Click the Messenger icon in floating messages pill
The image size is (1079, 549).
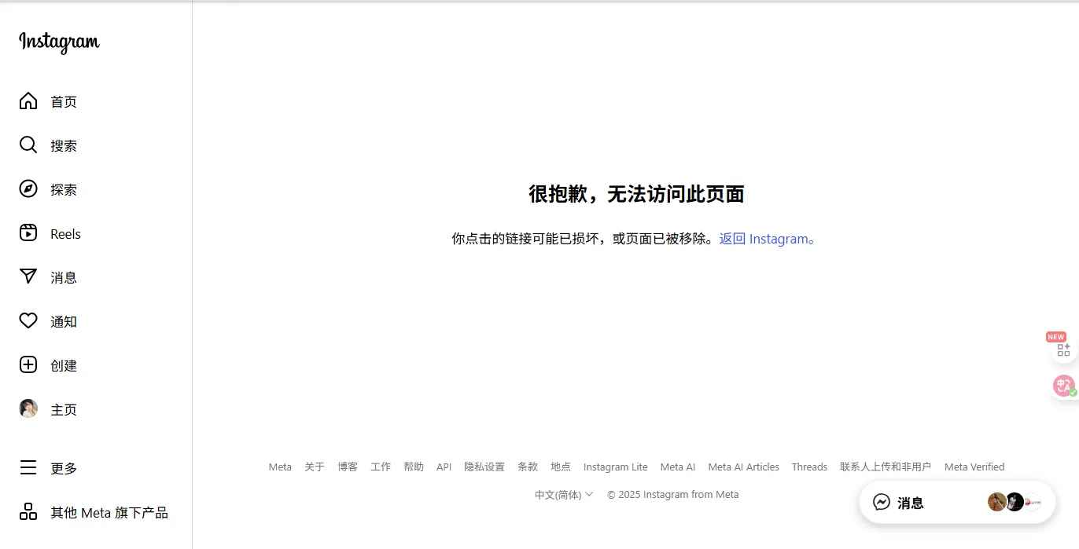click(882, 503)
